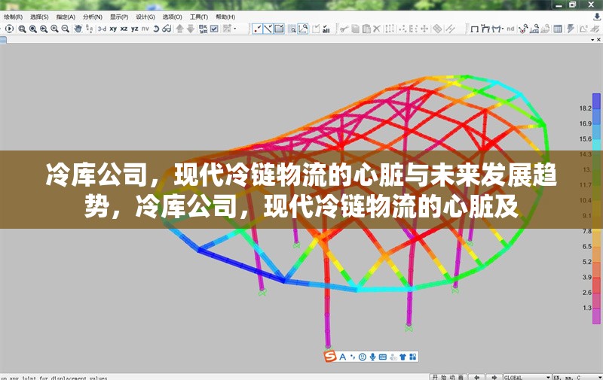Restore full view with second zoom icon
Viewport: 603px width, 380px height.
(x=33, y=29)
